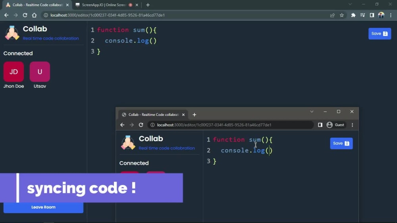The width and height of the screenshot is (397, 223).
Task: Reload page in Guest window
Action: (x=141, y=125)
